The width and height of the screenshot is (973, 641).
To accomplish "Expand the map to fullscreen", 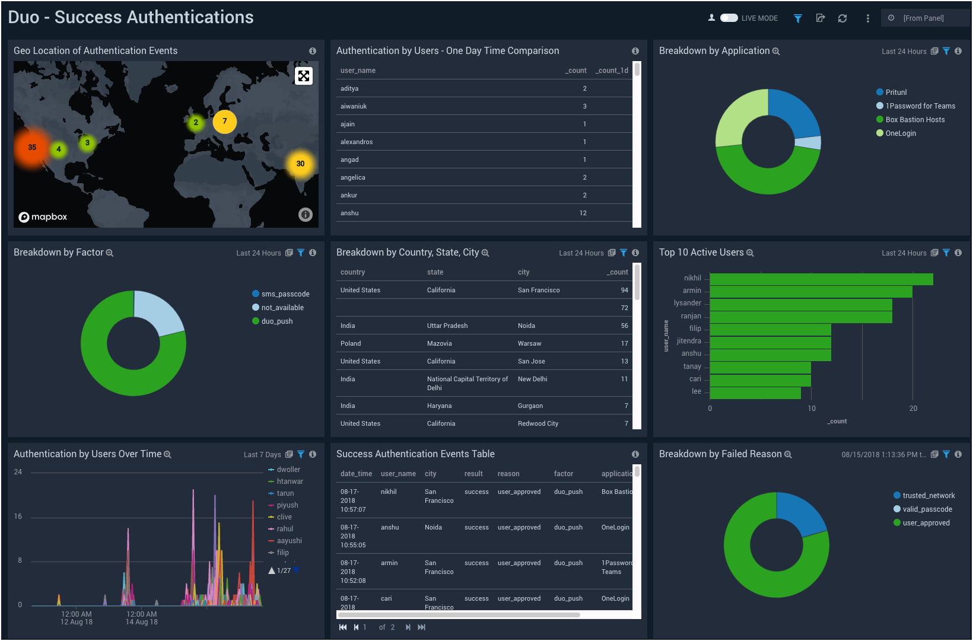I will pyautogui.click(x=304, y=75).
